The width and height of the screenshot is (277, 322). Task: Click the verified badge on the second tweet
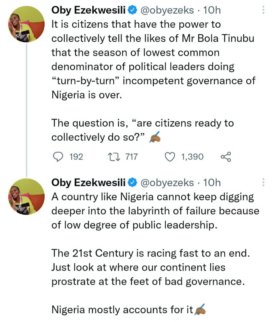[132, 182]
